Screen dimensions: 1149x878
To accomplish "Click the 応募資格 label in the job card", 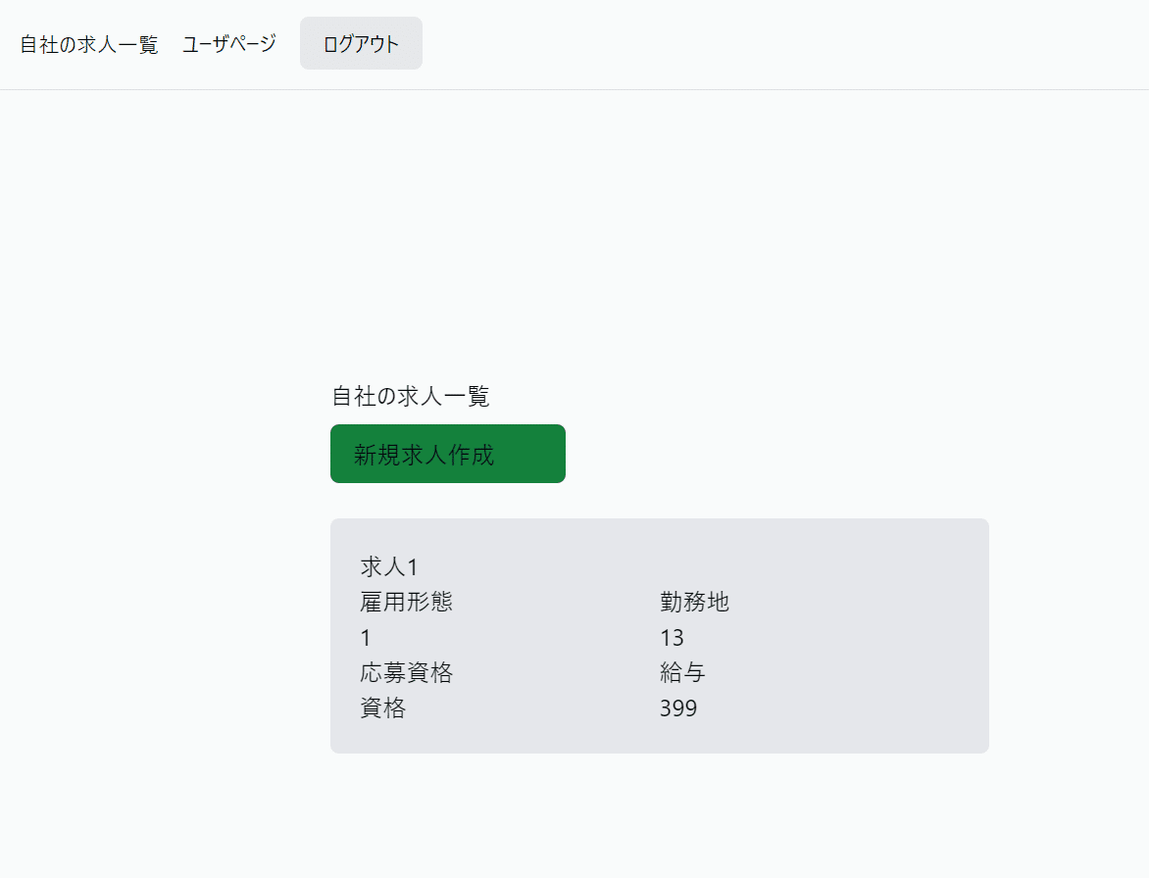I will pyautogui.click(x=406, y=673).
